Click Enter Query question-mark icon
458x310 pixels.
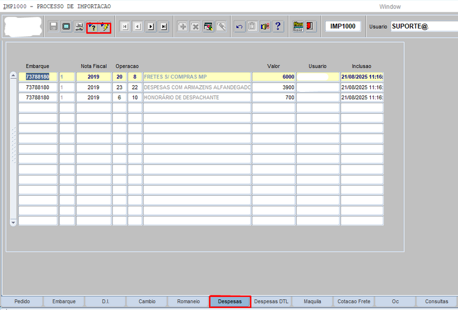point(93,26)
